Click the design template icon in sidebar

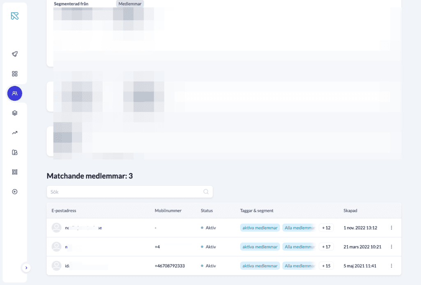coord(15,153)
